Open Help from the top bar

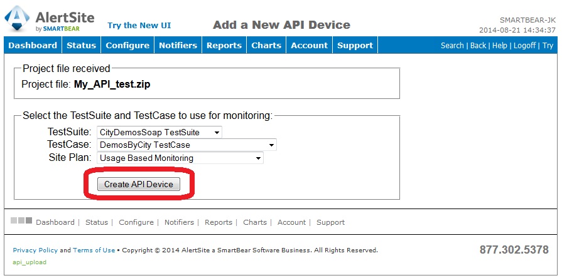coord(500,45)
